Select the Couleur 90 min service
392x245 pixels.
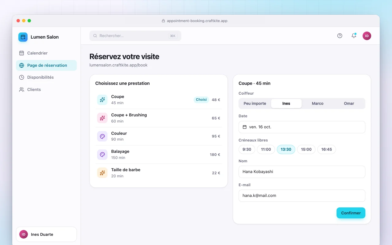[x=159, y=136]
